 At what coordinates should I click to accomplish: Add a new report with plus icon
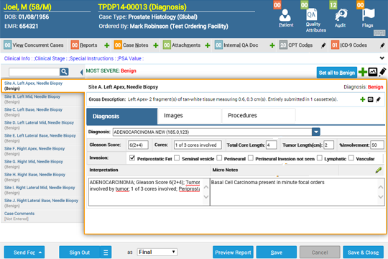tap(106, 45)
